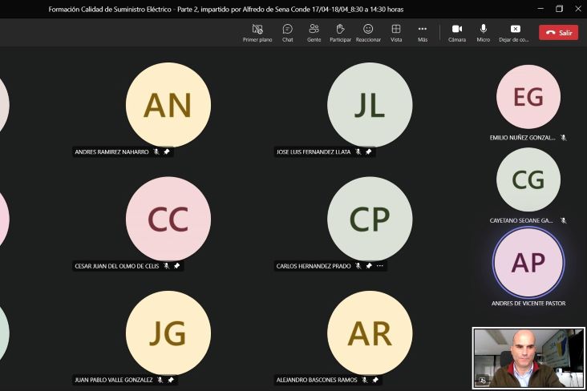Screen dimensions: 587x391
Task: Open the Chat panel
Action: click(x=288, y=33)
